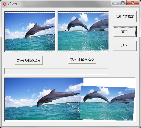The height and width of the screenshot is (128, 141).
Task: Click the warped right half of panorama result
Action: click(107, 103)
